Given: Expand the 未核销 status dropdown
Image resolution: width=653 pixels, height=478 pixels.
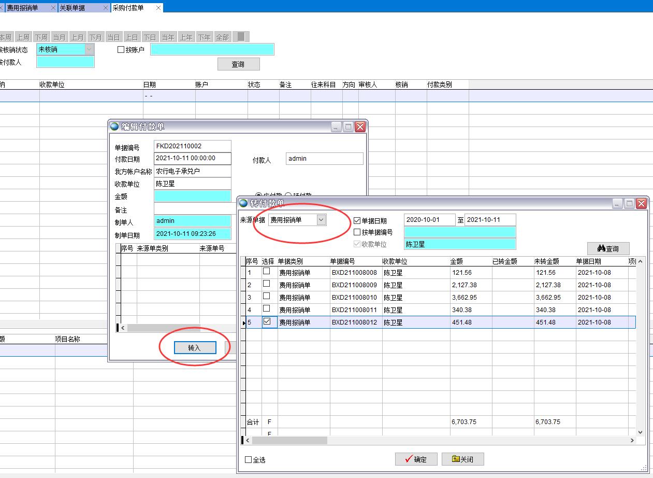Looking at the screenshot, I should click(x=89, y=49).
